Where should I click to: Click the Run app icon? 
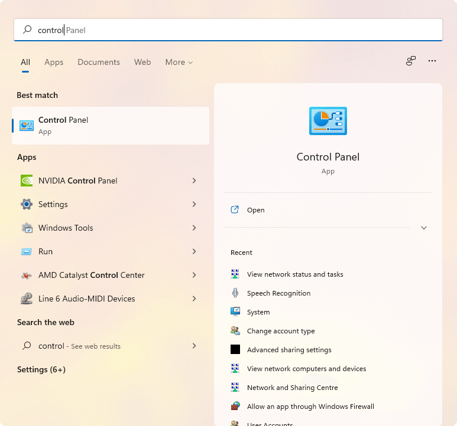27,251
